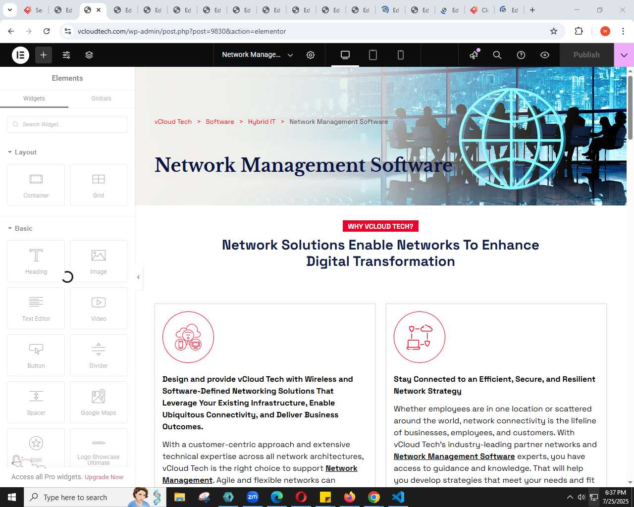Open the Finder search icon
634x507 pixels.
[497, 55]
